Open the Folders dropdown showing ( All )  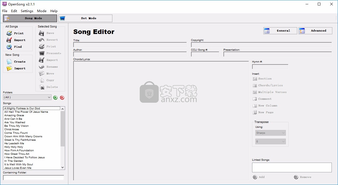tap(27, 97)
